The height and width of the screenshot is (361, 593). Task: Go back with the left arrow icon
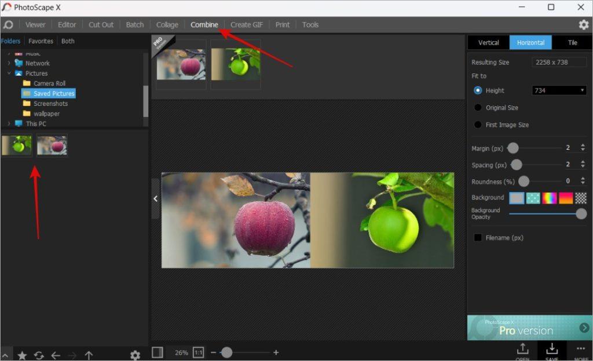[x=56, y=355]
